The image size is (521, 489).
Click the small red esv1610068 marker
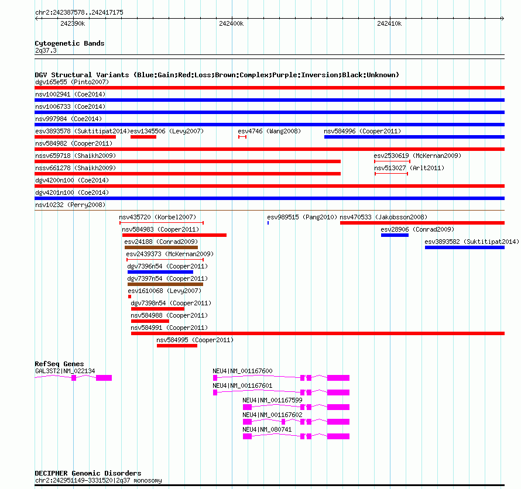tap(129, 297)
